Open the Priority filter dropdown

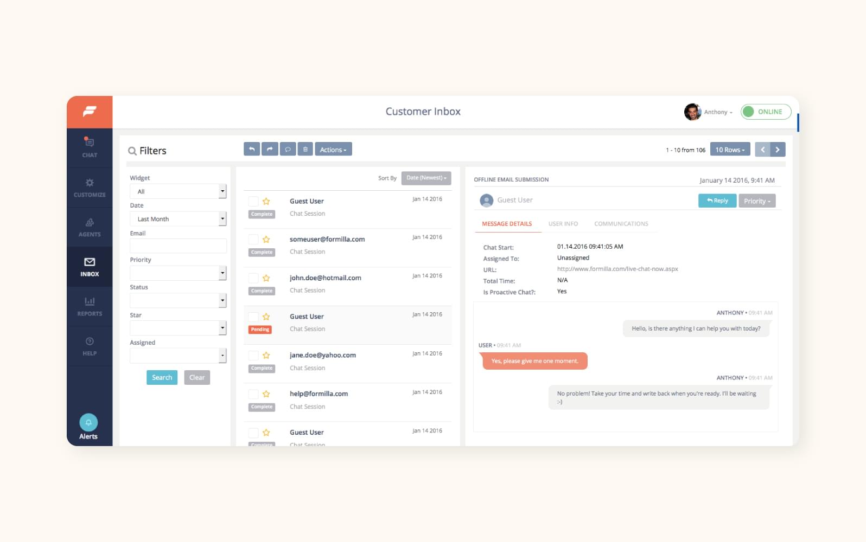pos(178,273)
